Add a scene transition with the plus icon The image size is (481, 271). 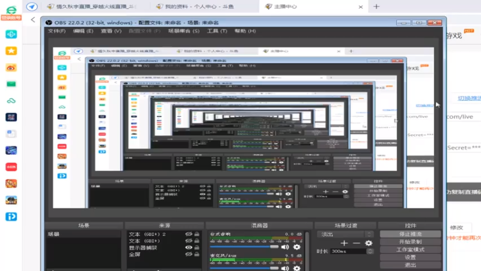coord(344,243)
